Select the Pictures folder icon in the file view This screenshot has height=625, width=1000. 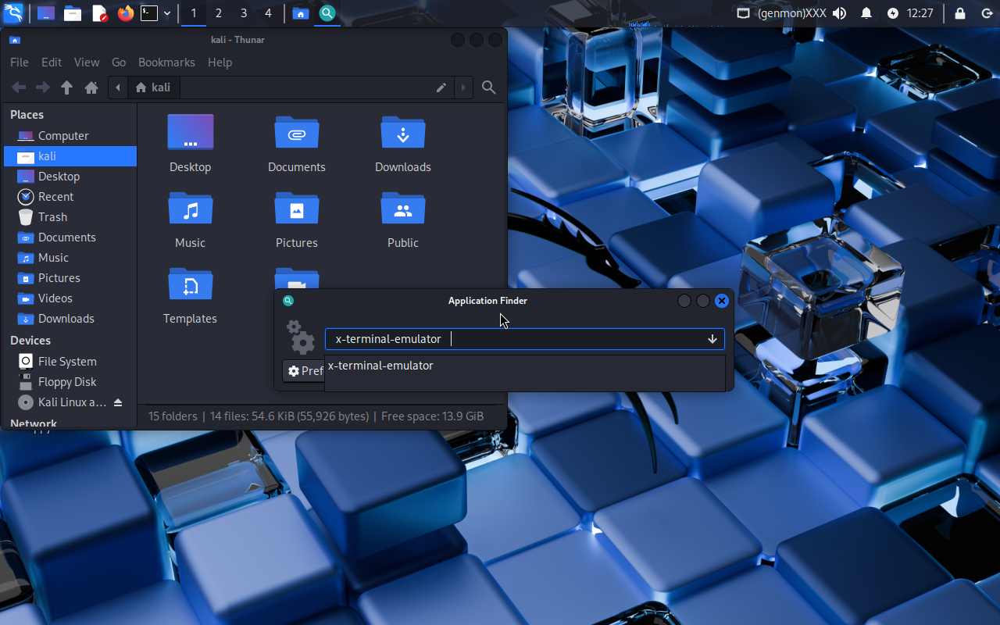pos(297,209)
